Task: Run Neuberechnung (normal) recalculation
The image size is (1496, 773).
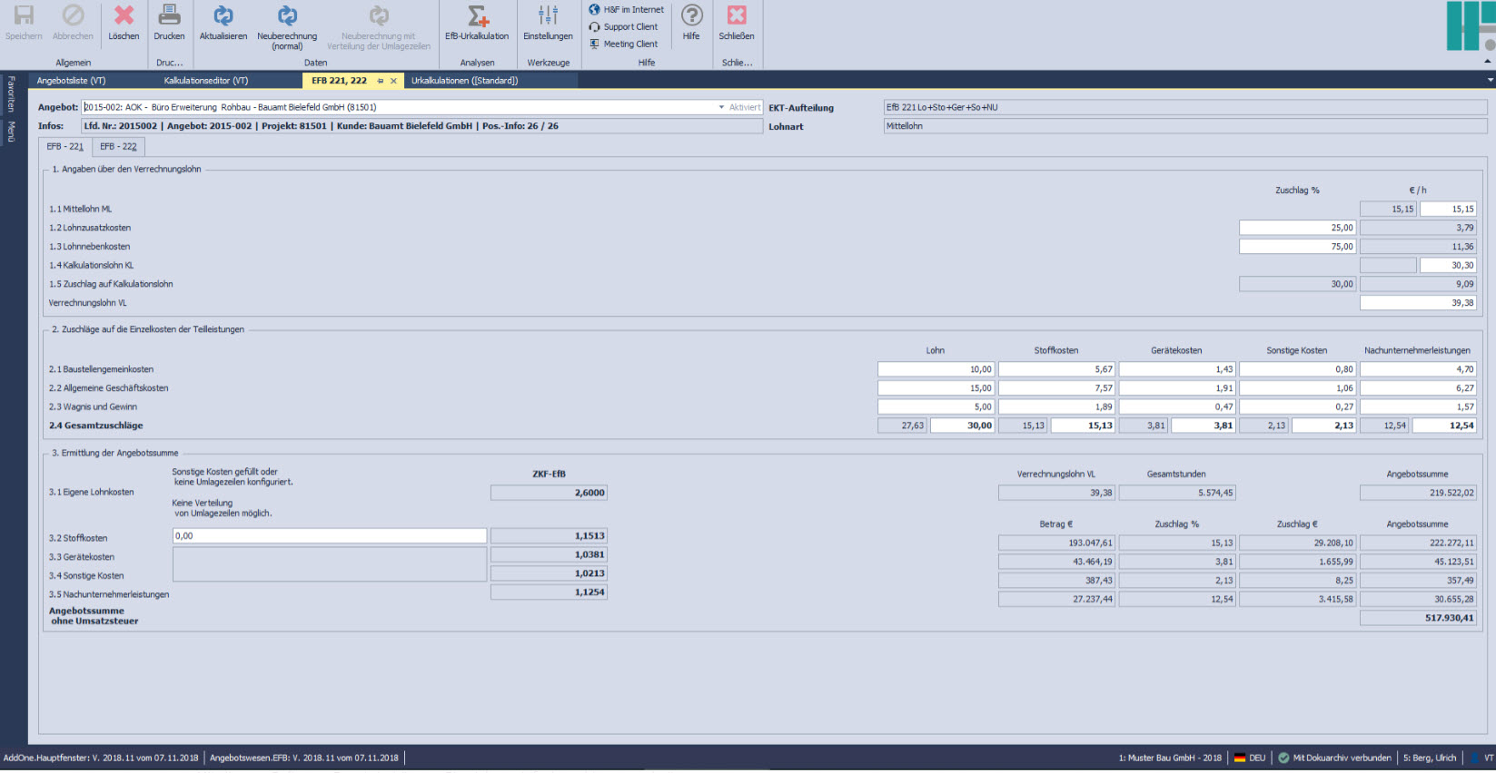Action: [287, 16]
